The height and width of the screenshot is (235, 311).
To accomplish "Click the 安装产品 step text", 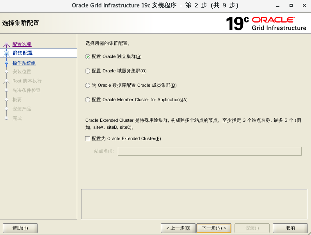I will [22, 109].
